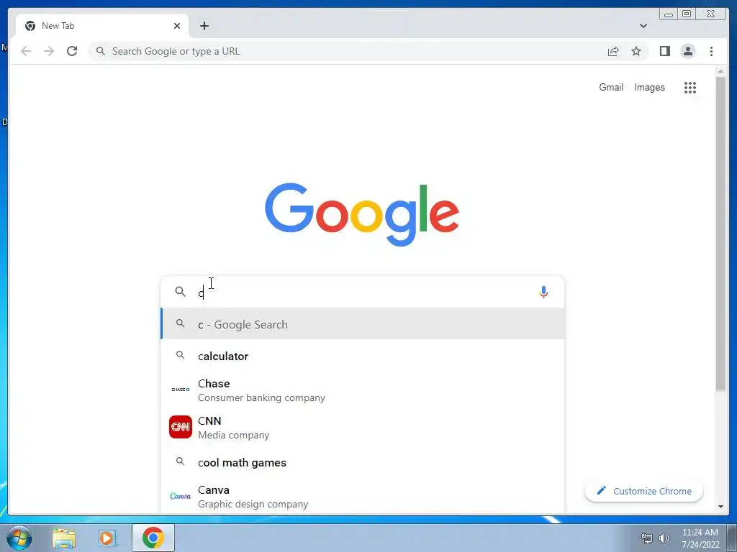
Task: Launch Windows Media Player from taskbar
Action: (x=108, y=538)
